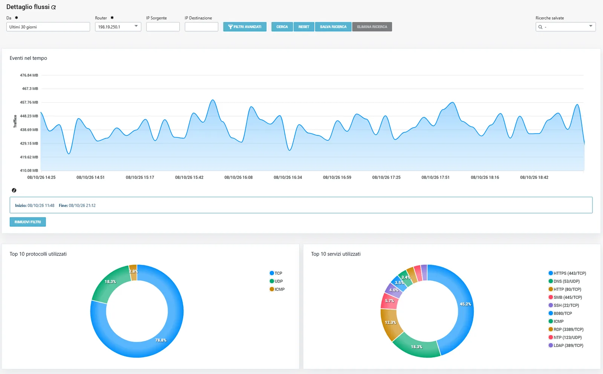Toggle 8080/TCP legend entry
The width and height of the screenshot is (603, 374).
[560, 313]
